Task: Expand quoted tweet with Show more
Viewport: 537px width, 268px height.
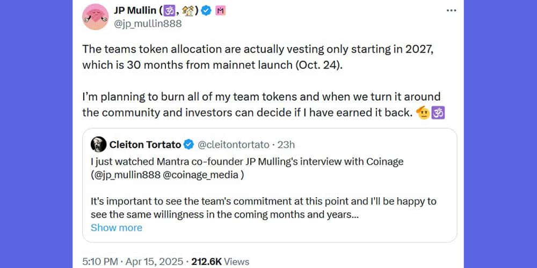Action: pos(117,227)
